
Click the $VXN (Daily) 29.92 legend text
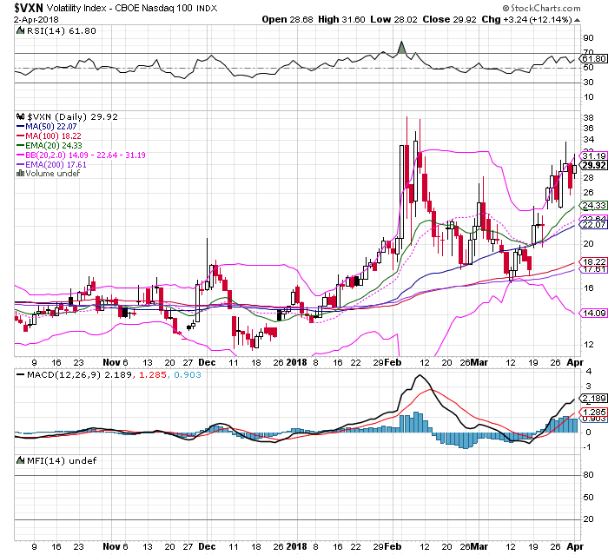point(72,116)
